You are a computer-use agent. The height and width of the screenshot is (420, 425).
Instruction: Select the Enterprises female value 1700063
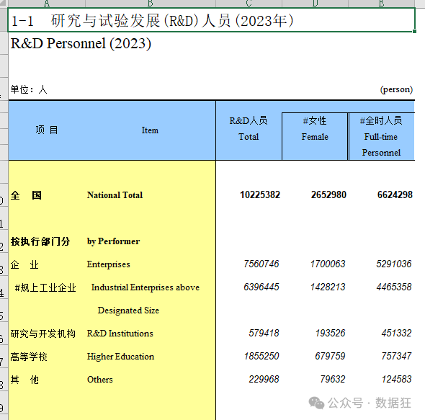click(328, 264)
